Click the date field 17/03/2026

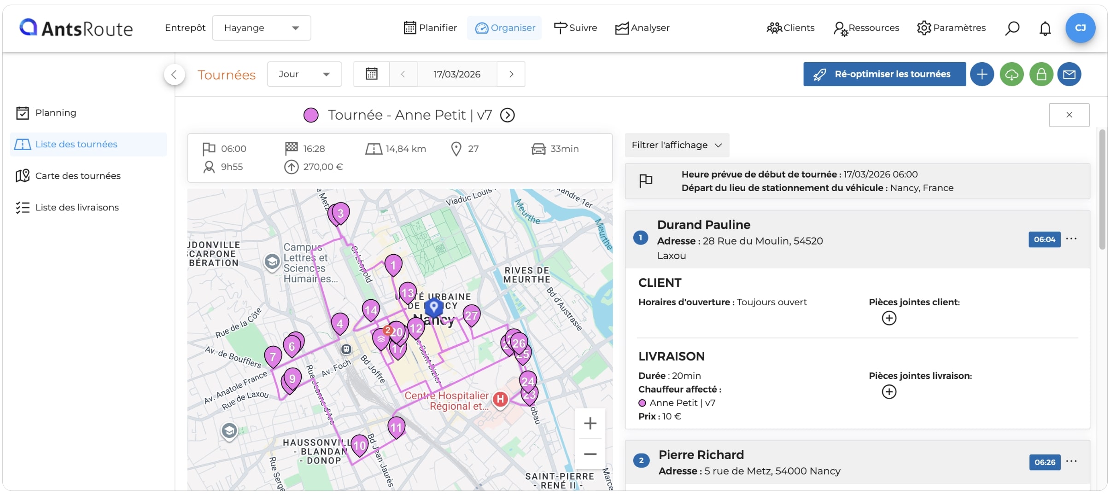point(457,74)
